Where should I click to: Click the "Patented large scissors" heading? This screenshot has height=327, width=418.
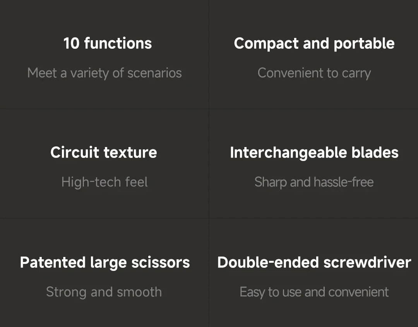pos(105,262)
